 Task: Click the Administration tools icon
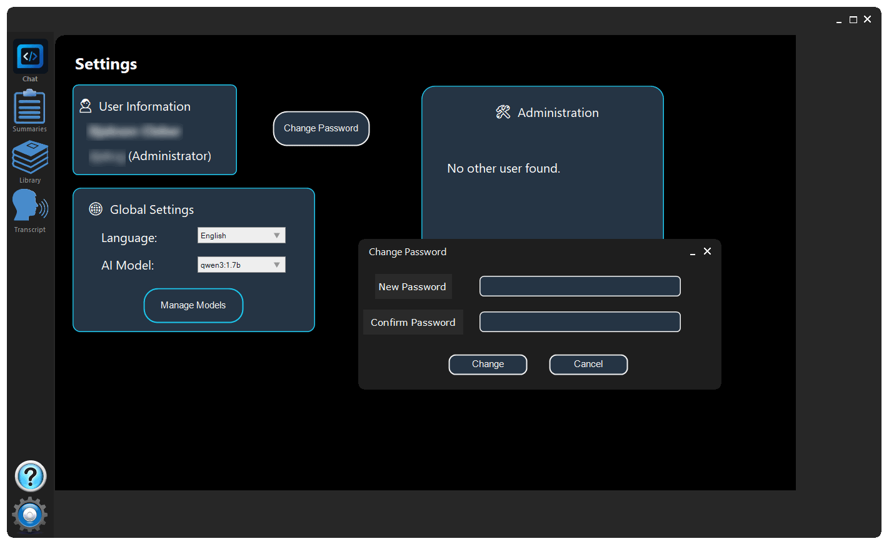(503, 113)
